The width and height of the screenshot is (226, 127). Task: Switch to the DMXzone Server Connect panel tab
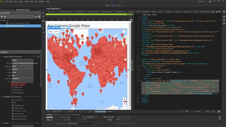click(x=8, y=10)
